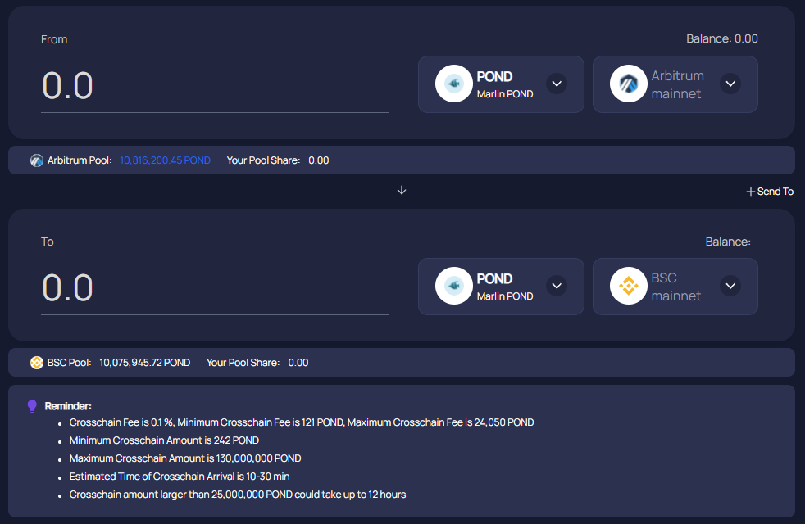Image resolution: width=805 pixels, height=524 pixels.
Task: Open the BSC mainnet network dropdown chevron
Action: point(730,286)
